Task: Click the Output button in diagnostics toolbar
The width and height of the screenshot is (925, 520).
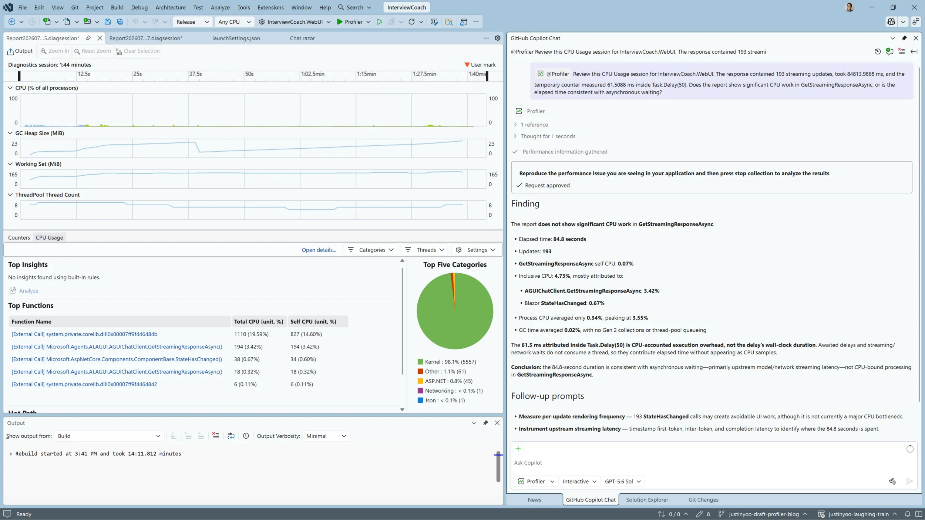Action: (x=20, y=51)
